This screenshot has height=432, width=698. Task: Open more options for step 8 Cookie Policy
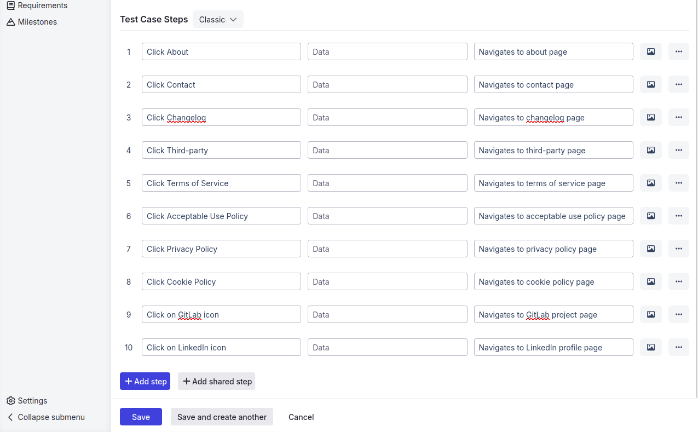click(x=679, y=281)
